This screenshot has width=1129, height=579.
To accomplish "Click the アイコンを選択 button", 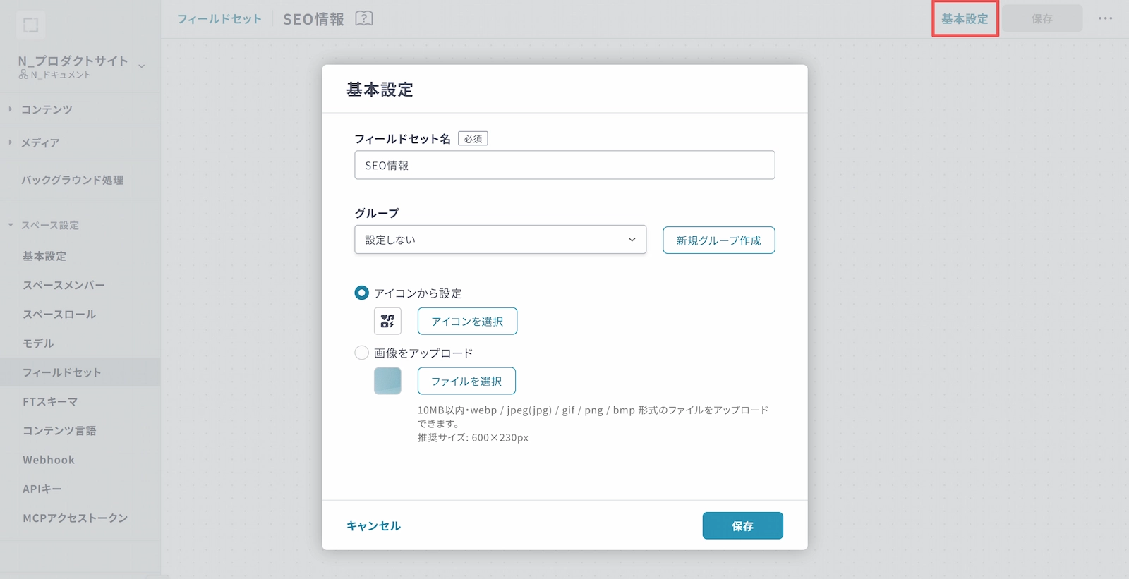I will click(467, 322).
